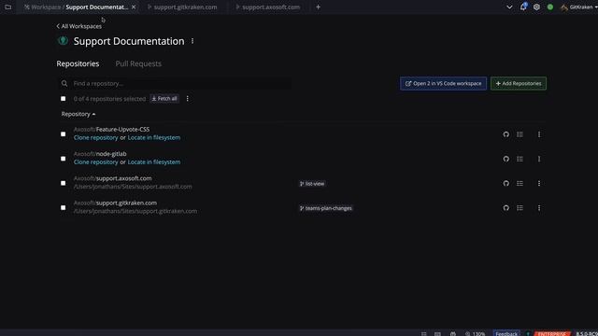Screen dimensions: 598x336
Task: Open the GitKraken profile dropdown
Action: [x=579, y=7]
